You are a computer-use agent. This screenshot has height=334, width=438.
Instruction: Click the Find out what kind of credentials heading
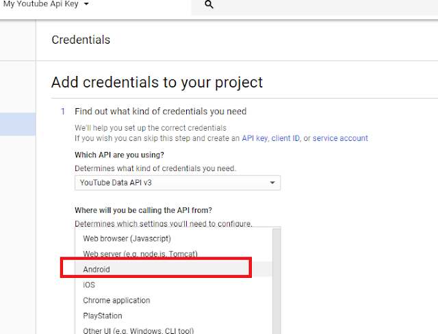click(160, 111)
